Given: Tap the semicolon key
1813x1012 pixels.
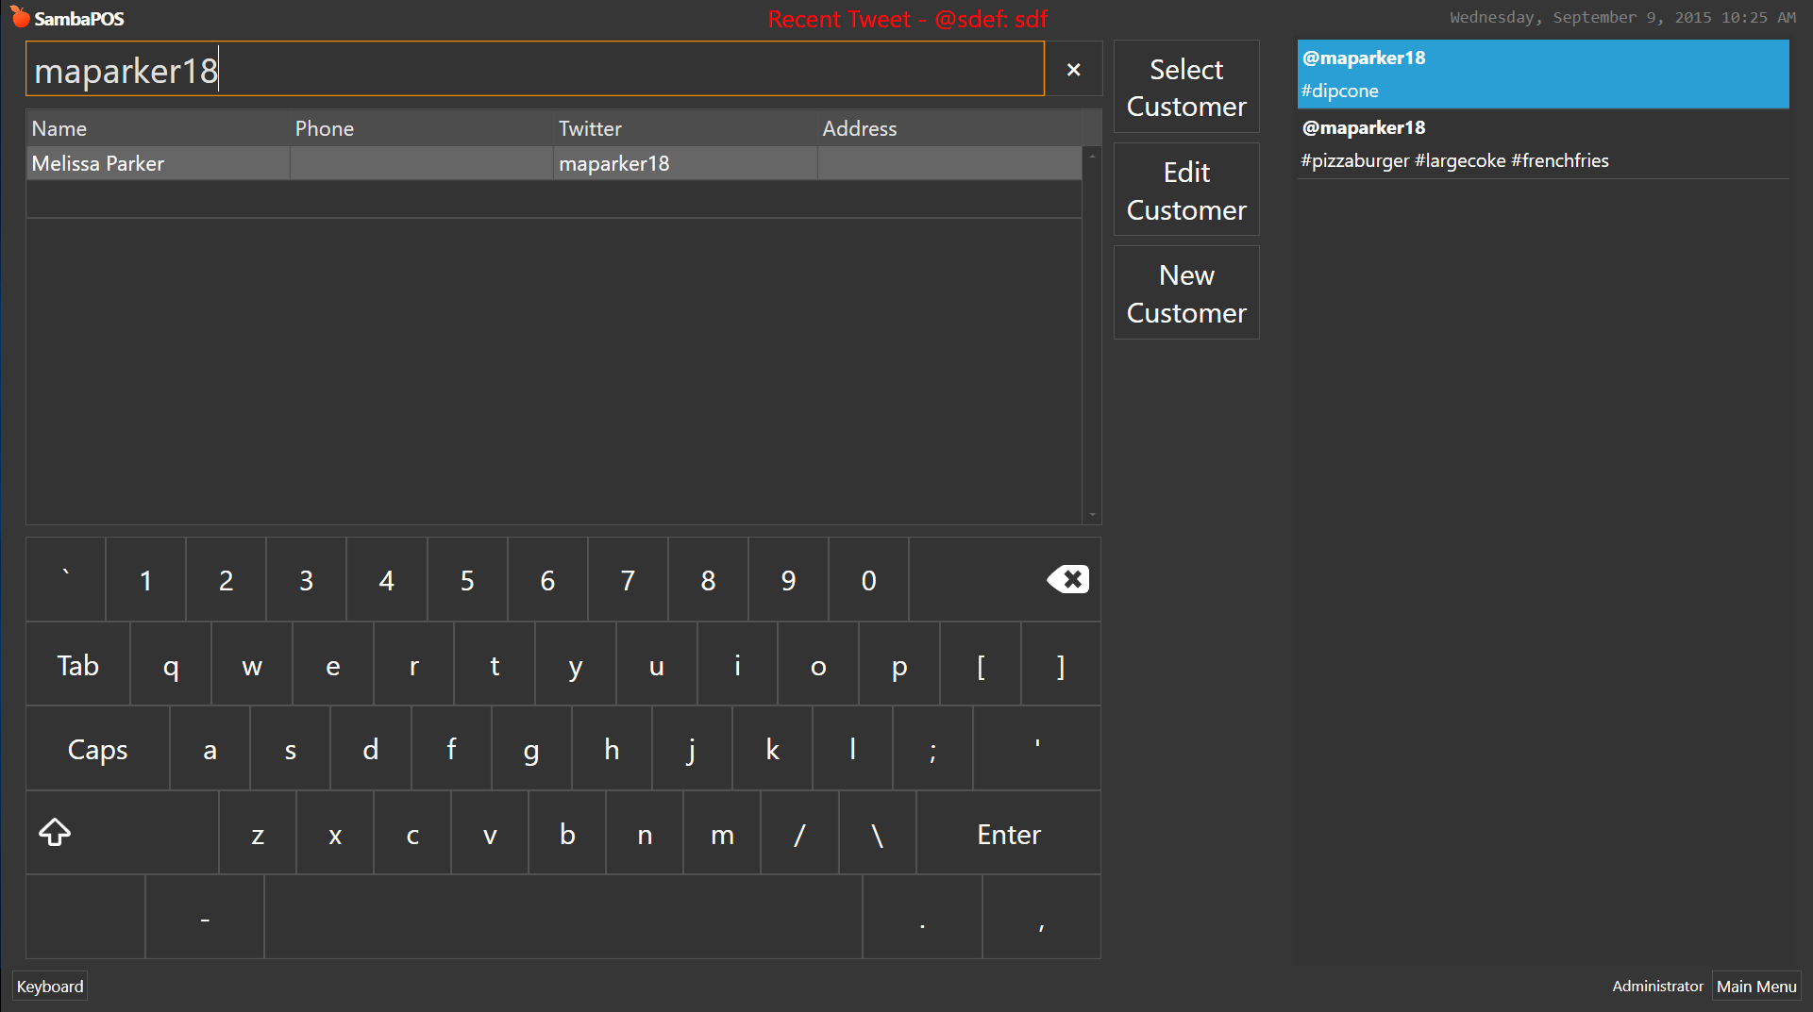Looking at the screenshot, I should [x=932, y=749].
